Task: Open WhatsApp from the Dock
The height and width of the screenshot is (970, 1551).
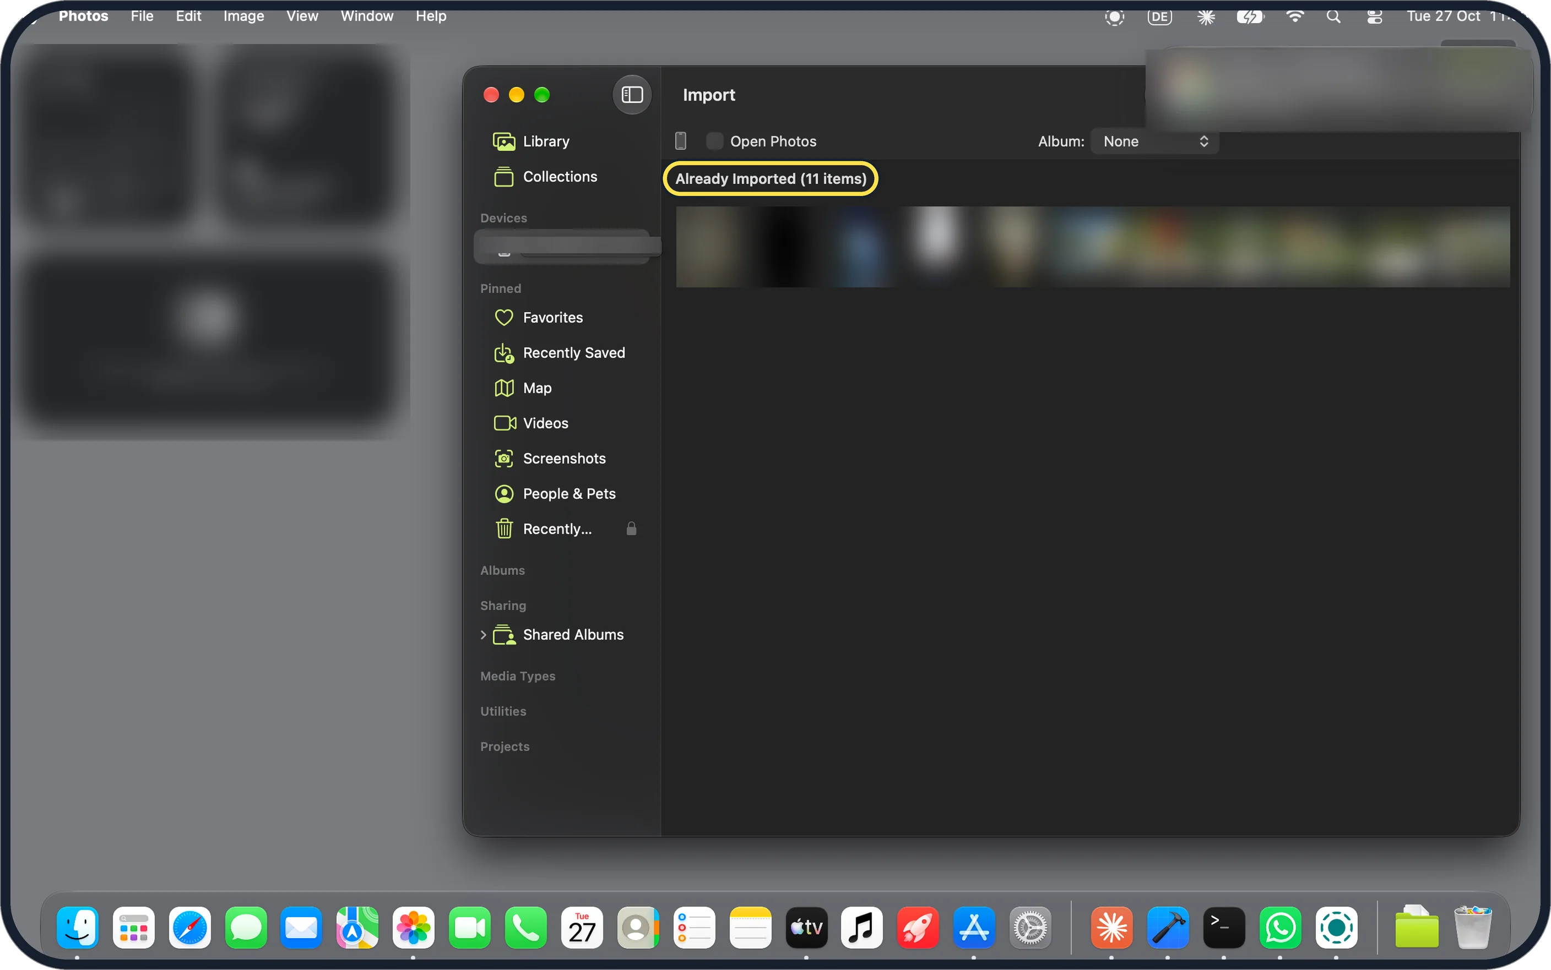Action: (1280, 928)
